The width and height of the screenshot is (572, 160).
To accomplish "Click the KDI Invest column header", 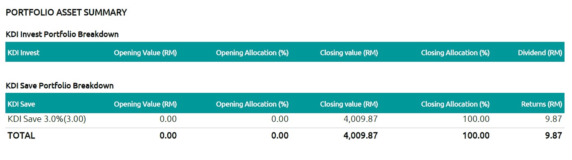I will point(24,53).
